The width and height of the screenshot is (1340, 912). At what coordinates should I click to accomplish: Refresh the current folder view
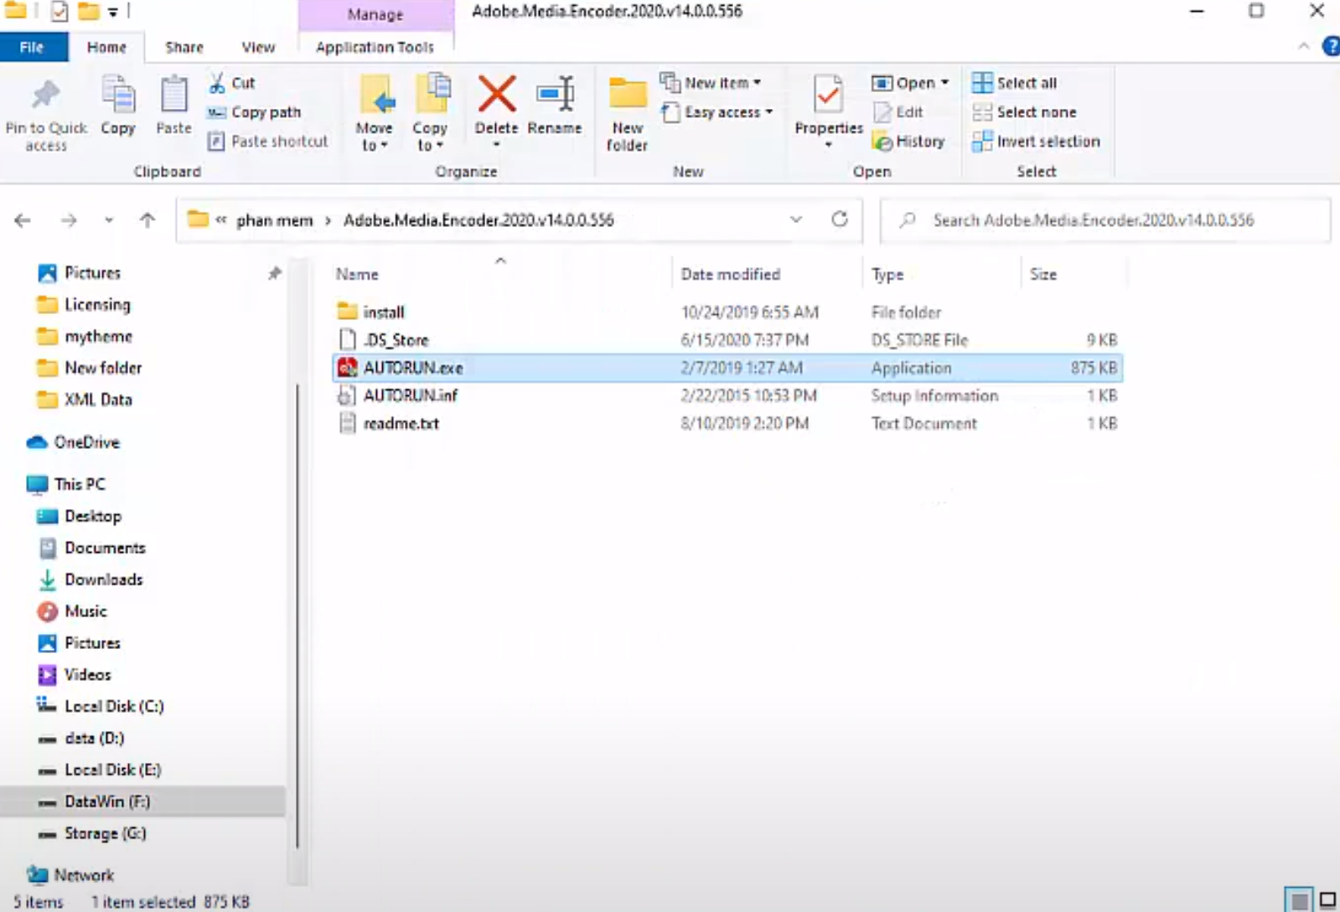840,219
